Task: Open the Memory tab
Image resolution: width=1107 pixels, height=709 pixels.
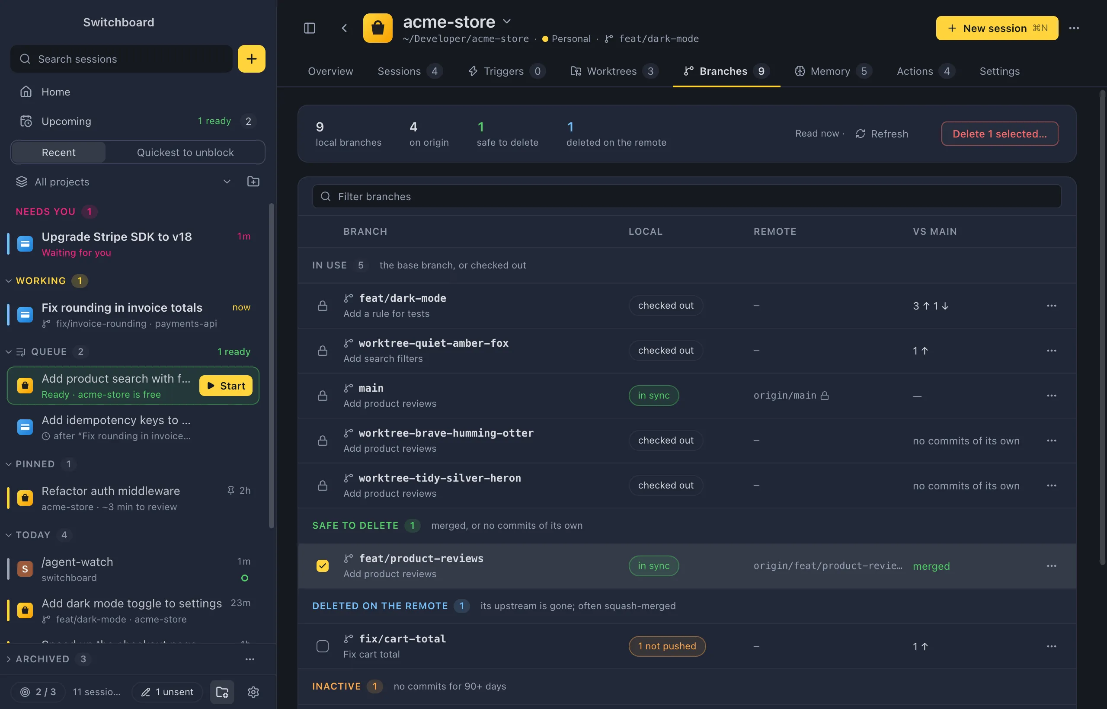Action: click(x=833, y=71)
